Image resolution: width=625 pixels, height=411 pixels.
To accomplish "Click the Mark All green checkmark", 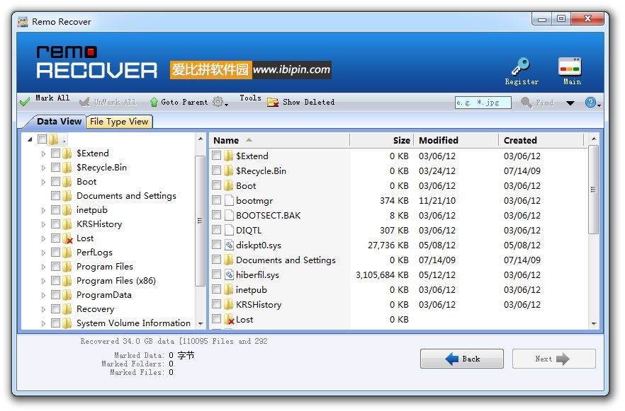I will tap(25, 103).
